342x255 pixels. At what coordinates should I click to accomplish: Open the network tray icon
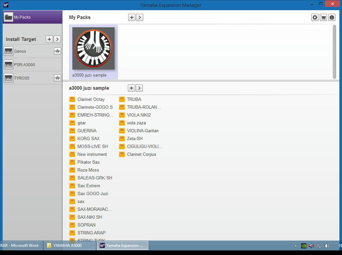tap(319, 246)
